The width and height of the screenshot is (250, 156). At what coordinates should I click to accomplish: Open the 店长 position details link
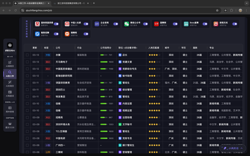pyautogui.click(x=124, y=55)
